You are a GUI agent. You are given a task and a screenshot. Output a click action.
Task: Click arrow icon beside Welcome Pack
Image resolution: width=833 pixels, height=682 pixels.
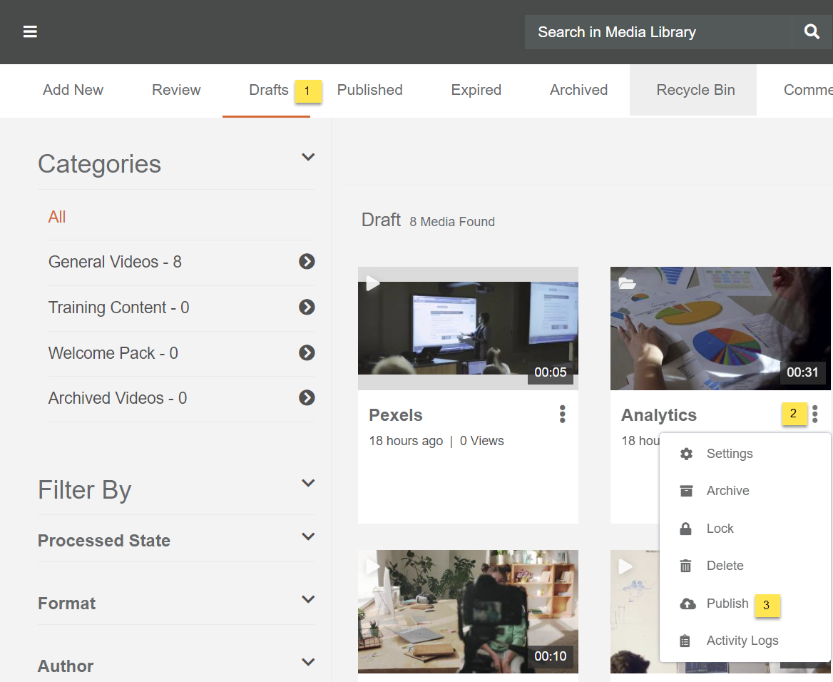[x=307, y=353]
